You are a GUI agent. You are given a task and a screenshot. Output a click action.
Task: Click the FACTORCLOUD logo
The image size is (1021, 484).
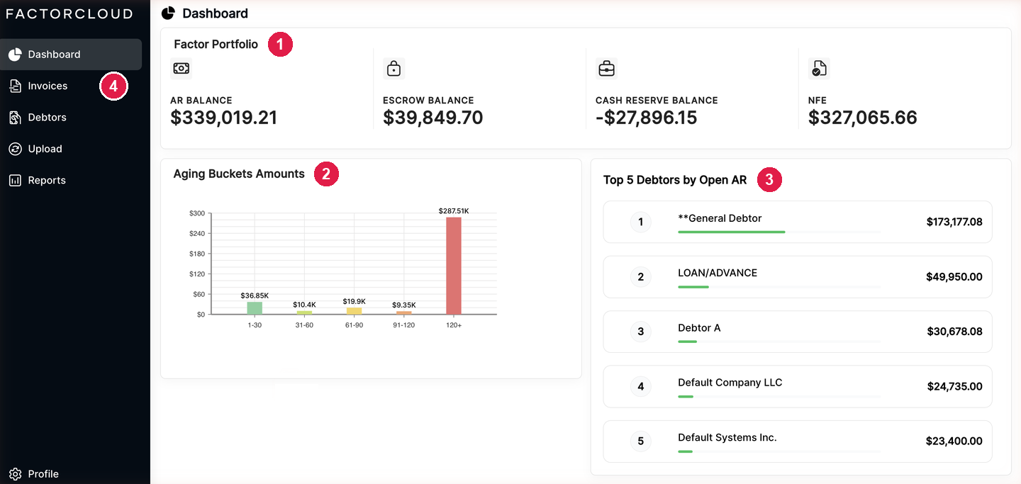click(x=69, y=13)
